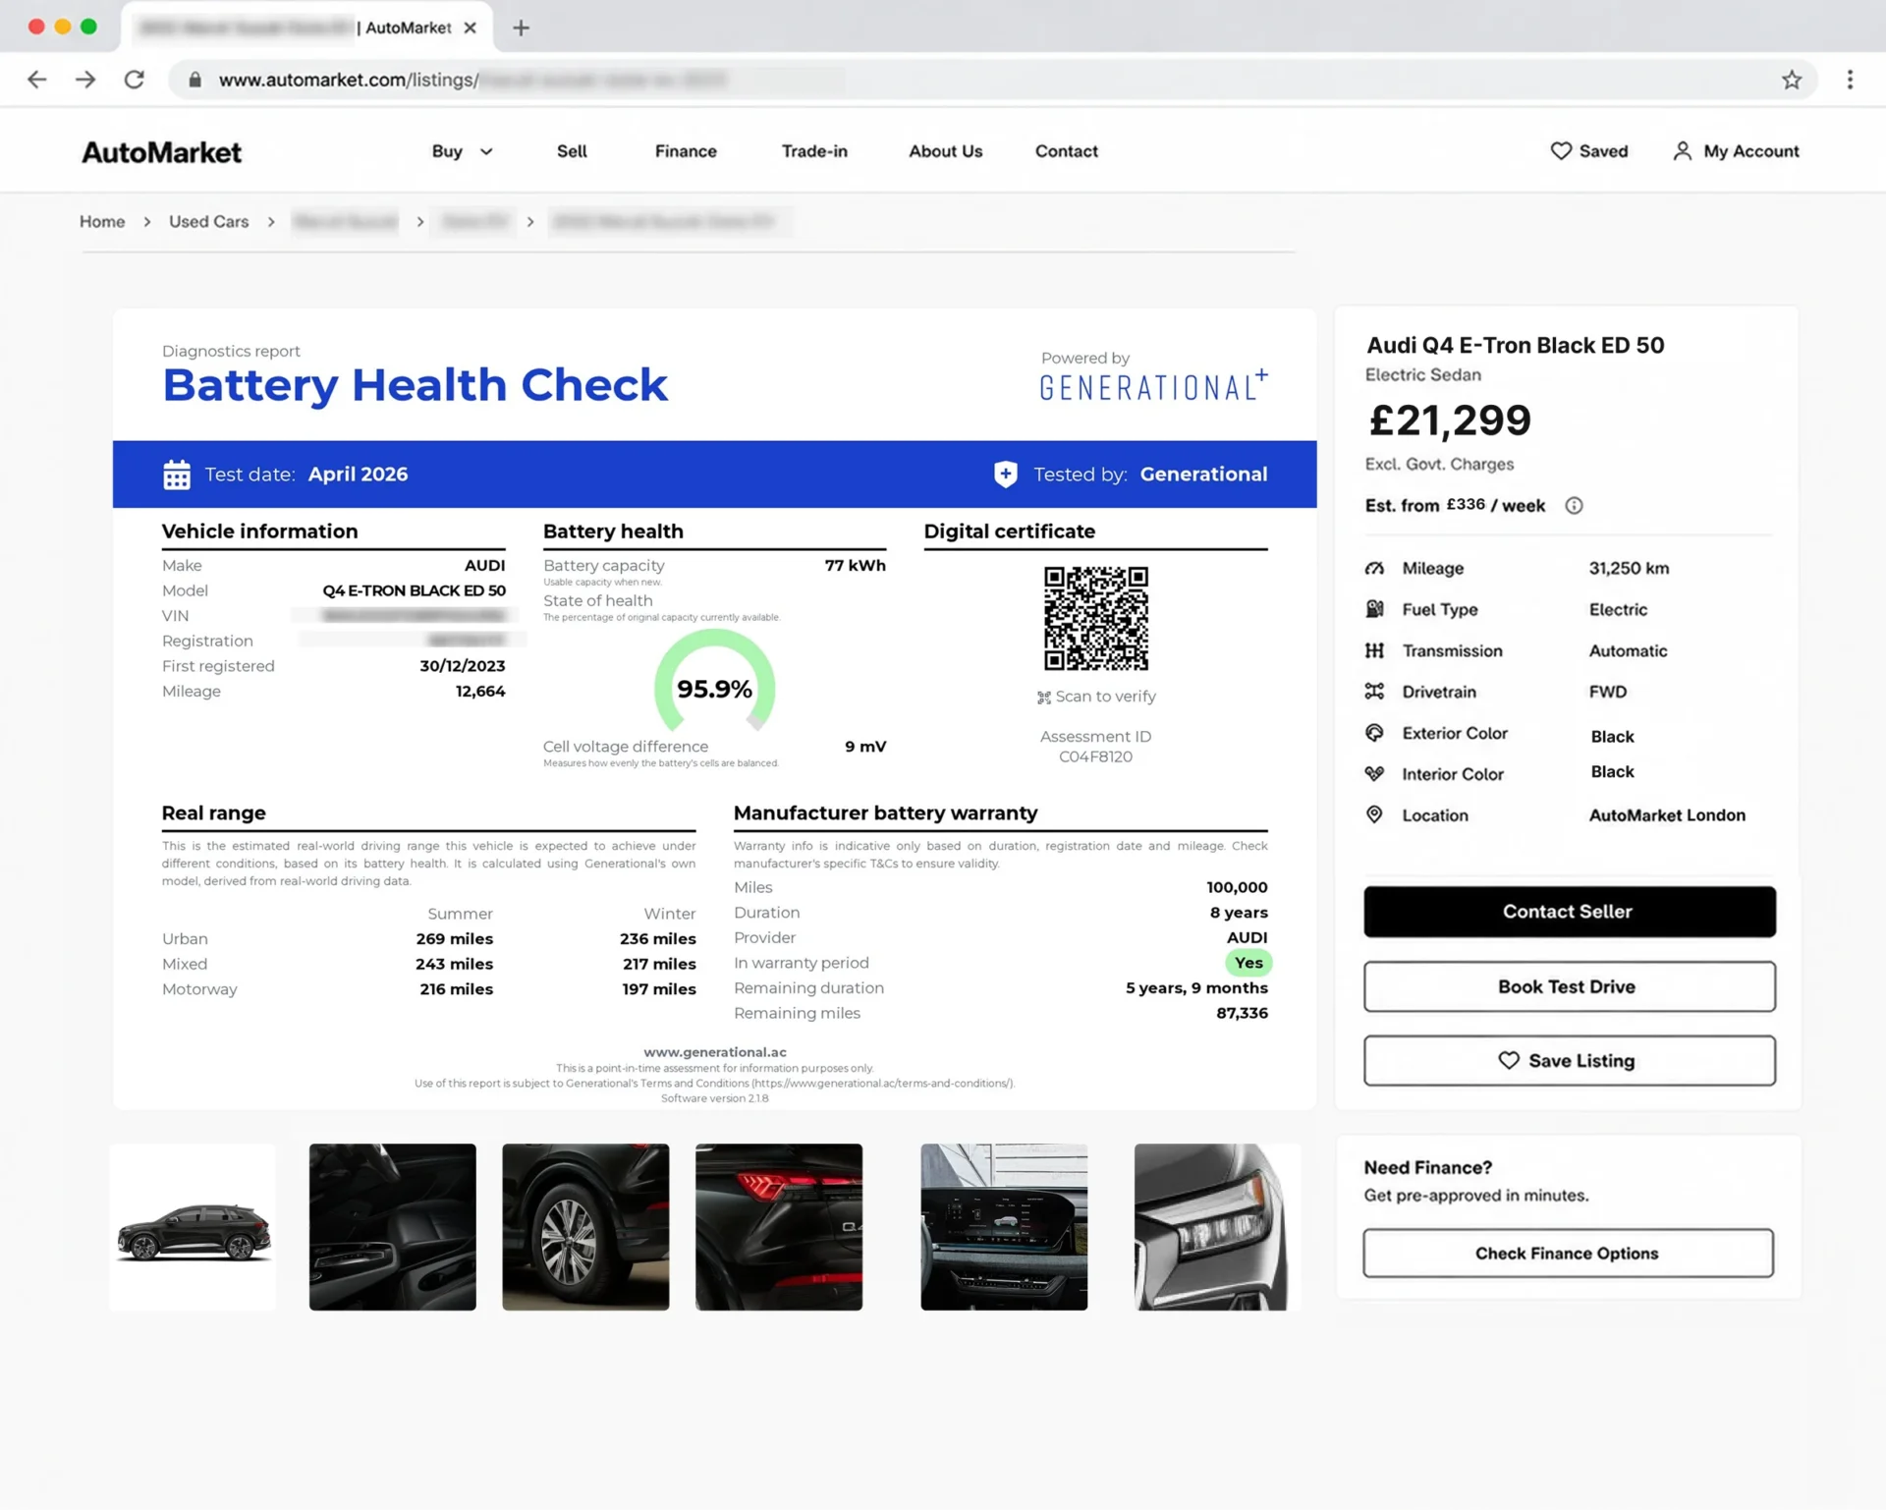Show weekly estimate info icon
The image size is (1886, 1510).
click(1574, 506)
